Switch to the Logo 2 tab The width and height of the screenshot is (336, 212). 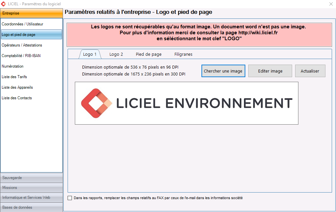(116, 54)
